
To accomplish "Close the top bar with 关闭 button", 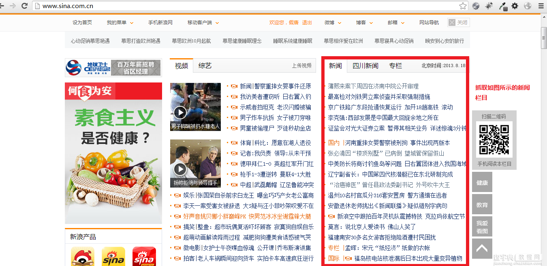I will pyautogui.click(x=459, y=23).
